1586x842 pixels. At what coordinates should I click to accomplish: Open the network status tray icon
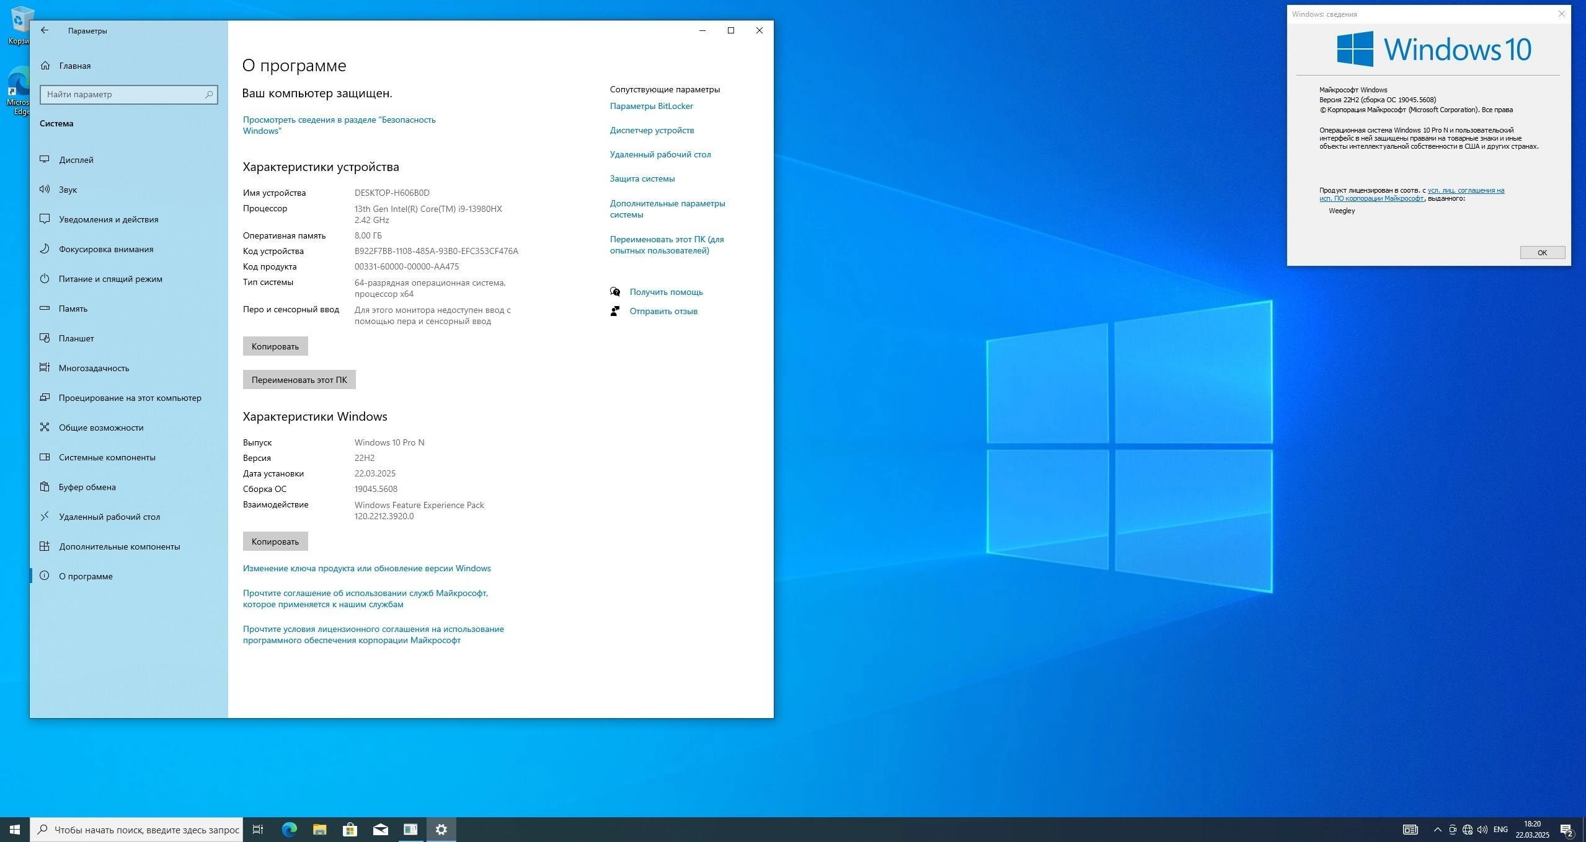pyautogui.click(x=1468, y=830)
